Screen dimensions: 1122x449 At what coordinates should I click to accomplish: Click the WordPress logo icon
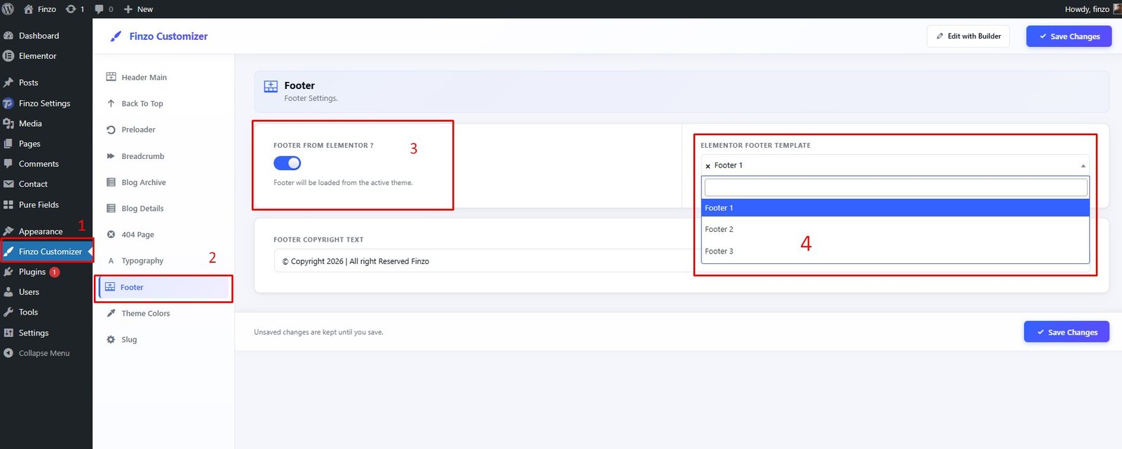click(8, 9)
